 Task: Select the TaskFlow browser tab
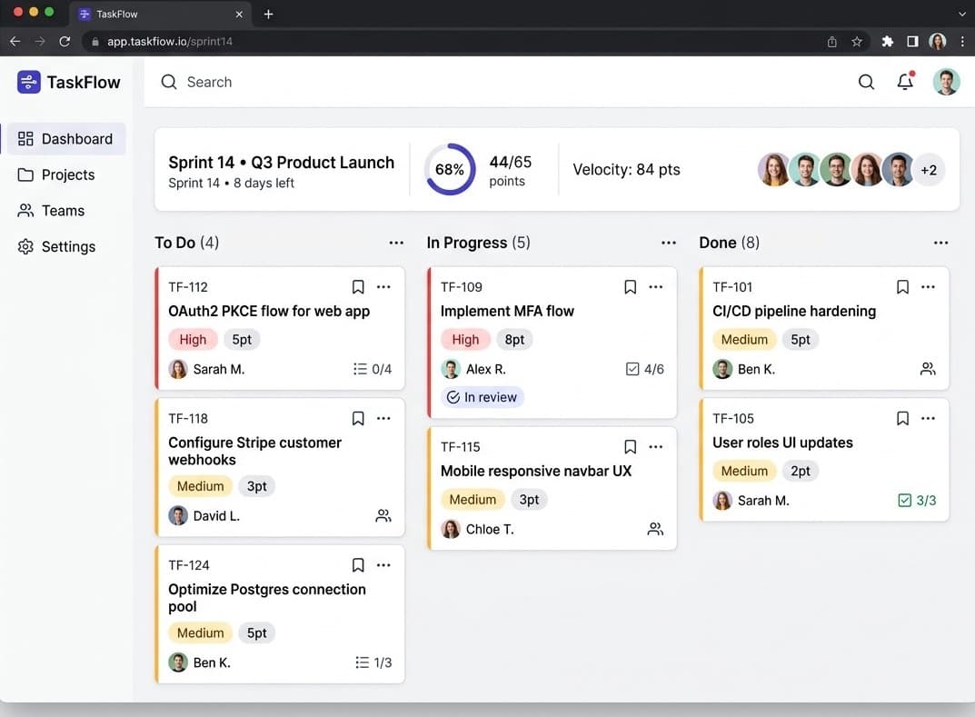(161, 15)
